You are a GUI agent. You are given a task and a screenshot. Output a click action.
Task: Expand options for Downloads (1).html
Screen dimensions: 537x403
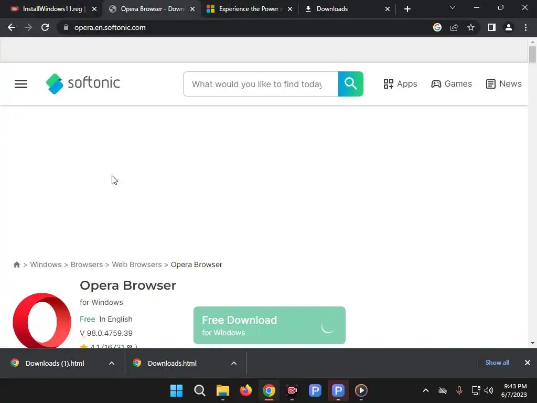click(112, 363)
